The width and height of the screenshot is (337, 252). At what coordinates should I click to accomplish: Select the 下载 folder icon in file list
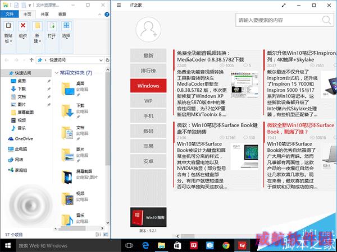point(68,111)
